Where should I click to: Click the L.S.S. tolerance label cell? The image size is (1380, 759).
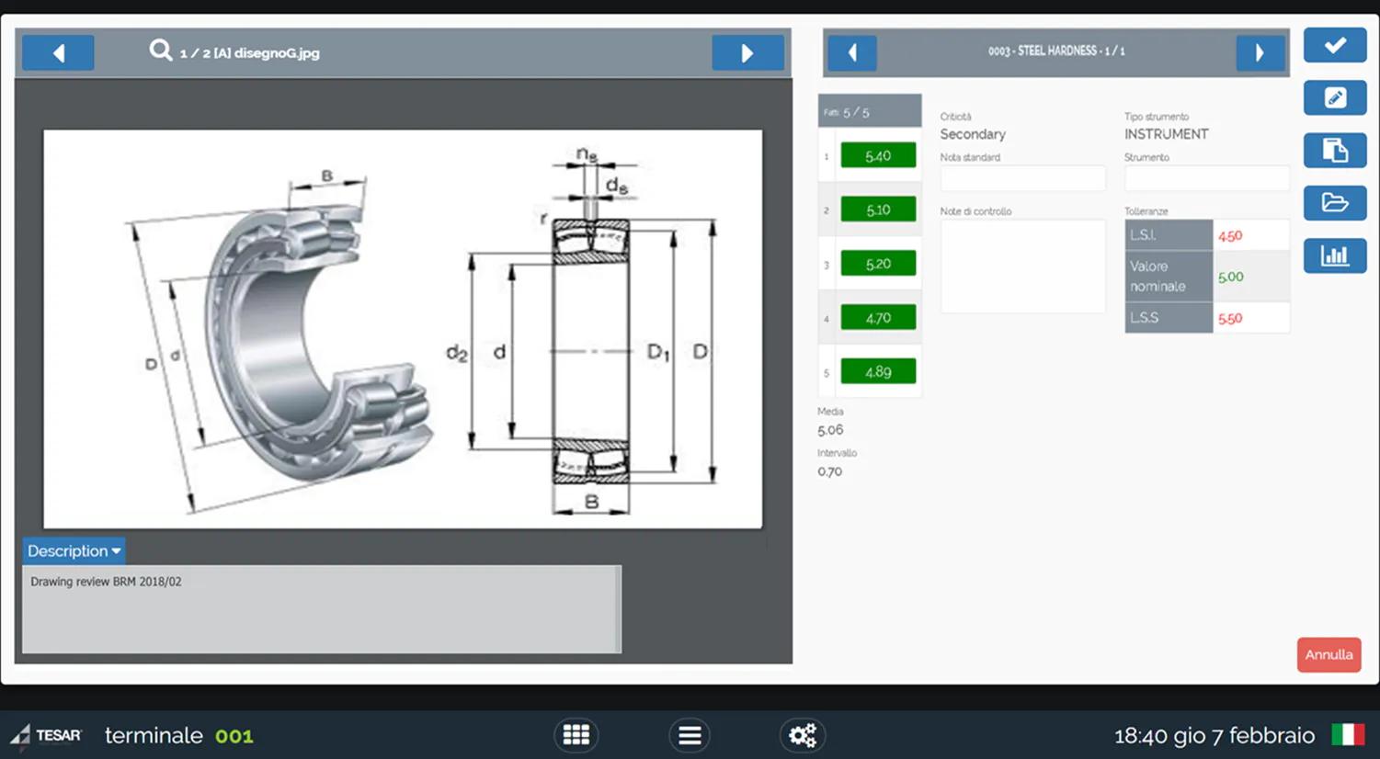1169,318
